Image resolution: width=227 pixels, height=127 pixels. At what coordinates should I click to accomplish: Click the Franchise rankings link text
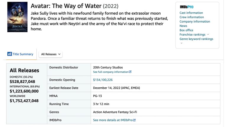(x=192, y=35)
